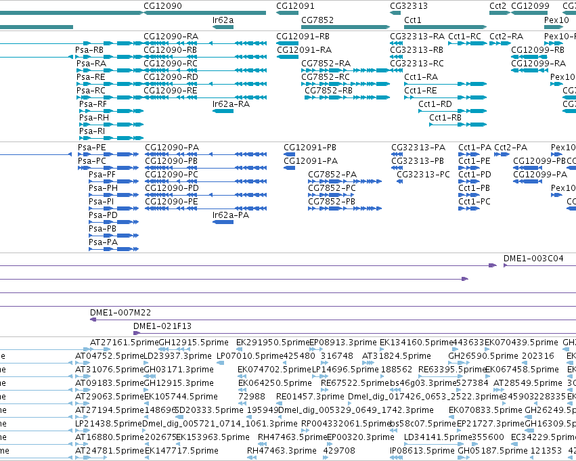The width and height of the screenshot is (576, 461).
Task: Click the CG7852-PC protein label
Action: pyautogui.click(x=332, y=188)
